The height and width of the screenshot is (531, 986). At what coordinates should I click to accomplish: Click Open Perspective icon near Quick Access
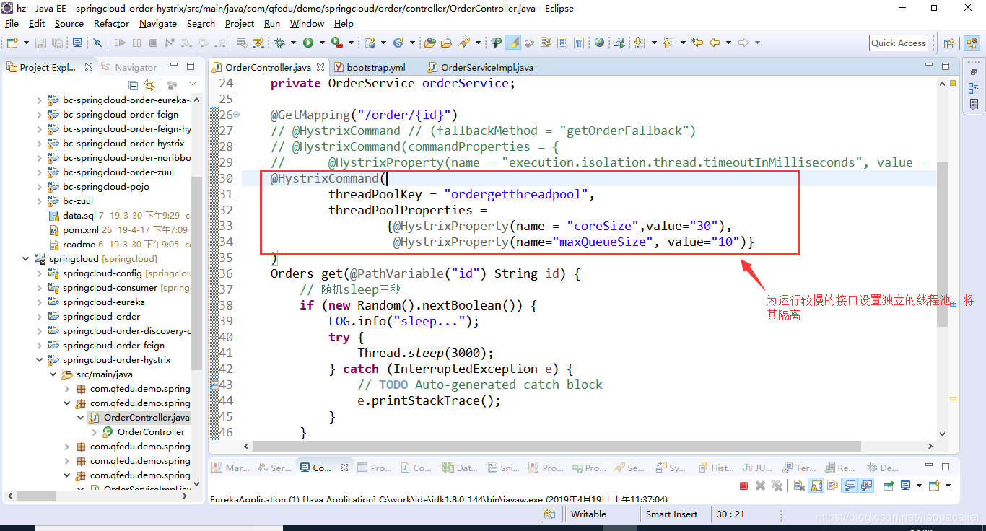948,43
